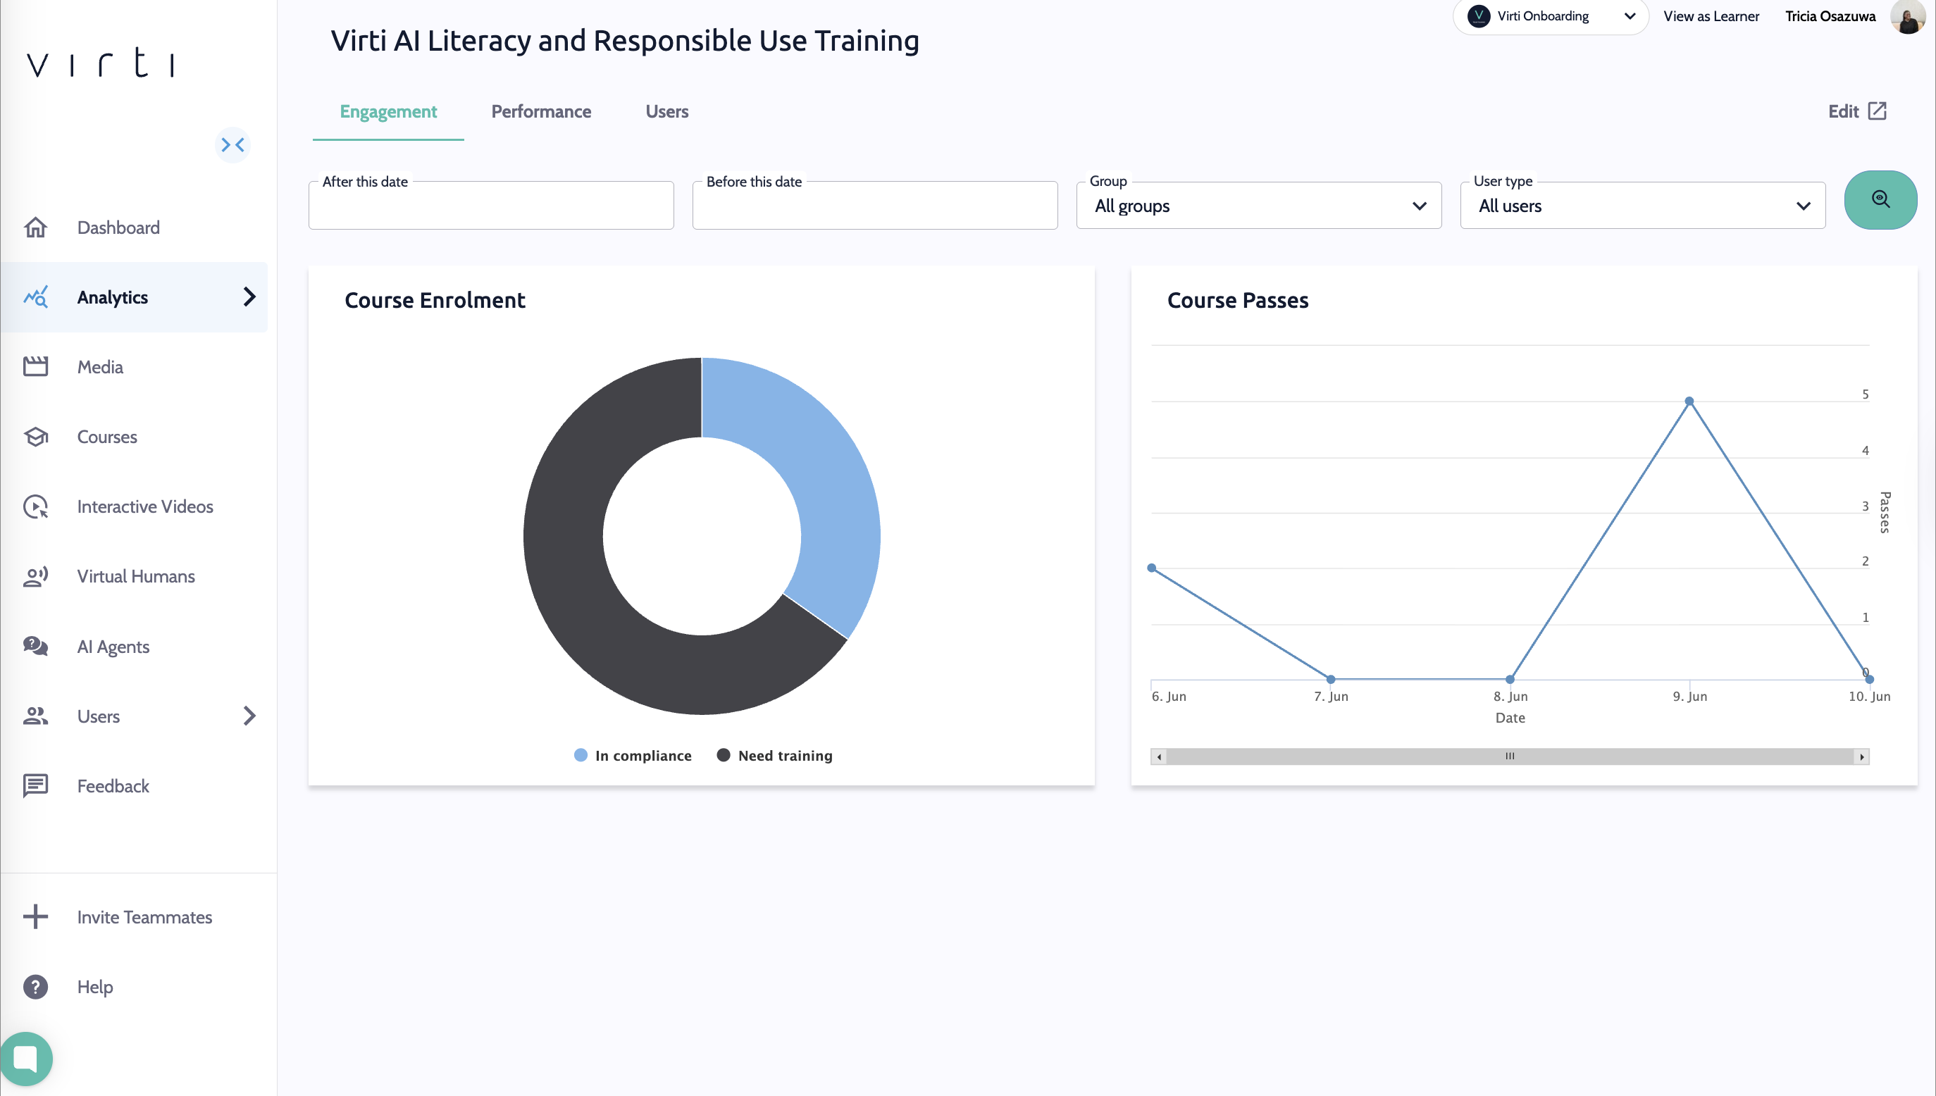Click View as Learner link
This screenshot has height=1096, width=1936.
1710,17
